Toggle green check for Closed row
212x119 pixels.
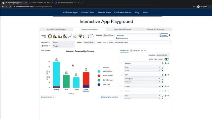click(x=166, y=86)
